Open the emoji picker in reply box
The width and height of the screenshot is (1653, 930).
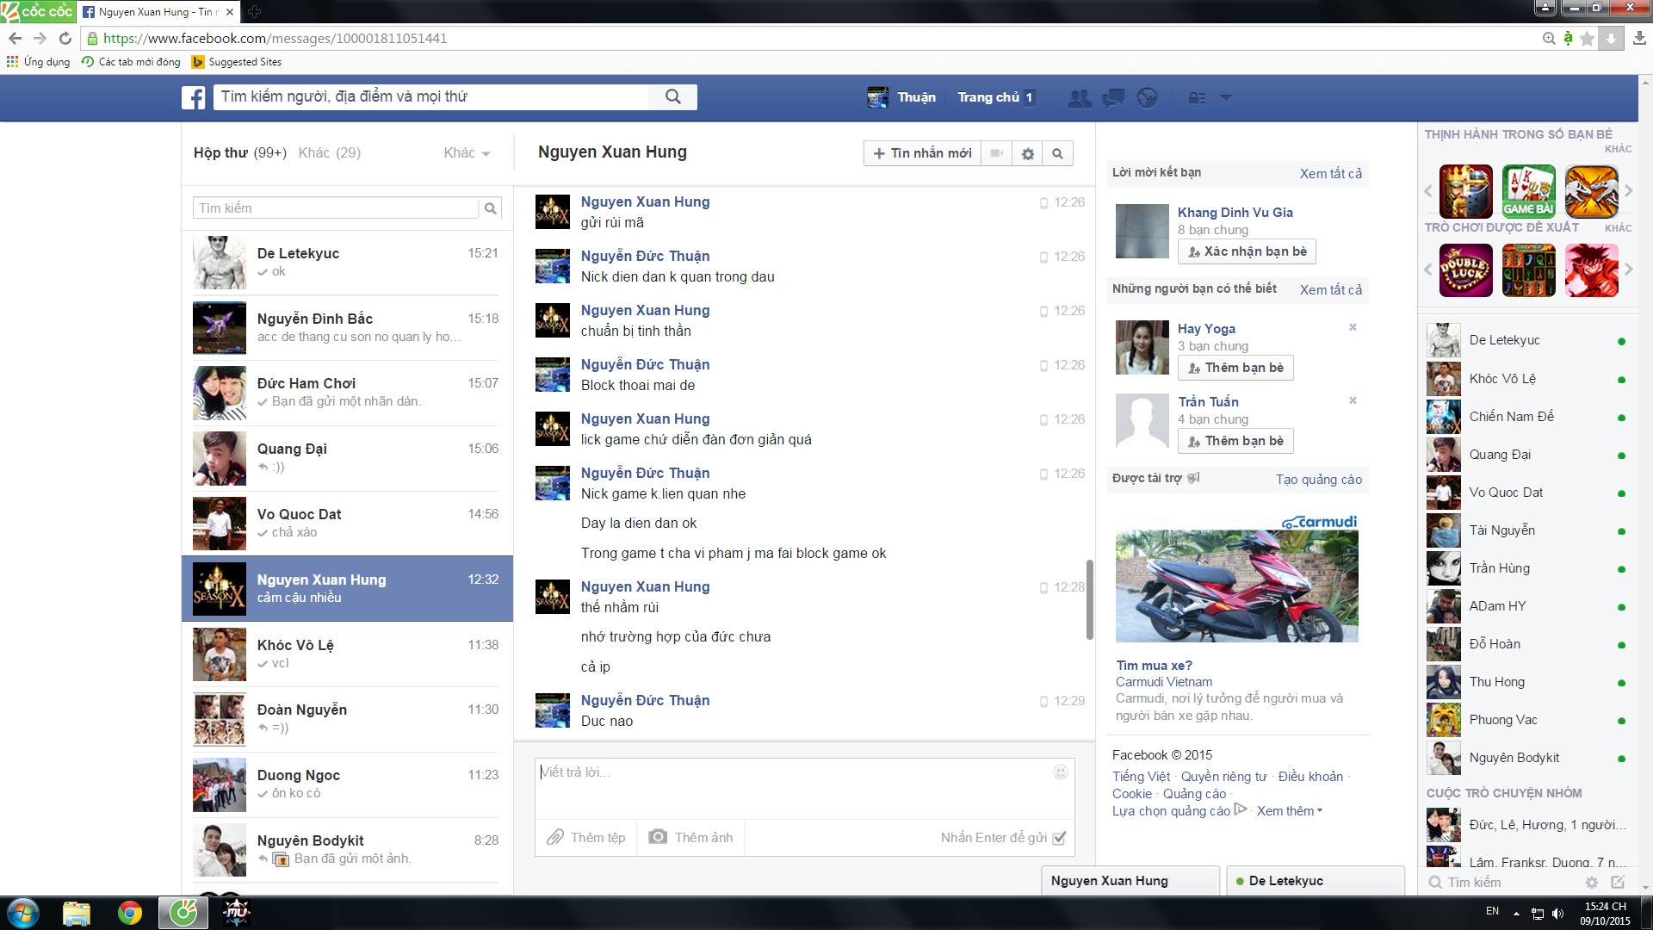coord(1061,772)
